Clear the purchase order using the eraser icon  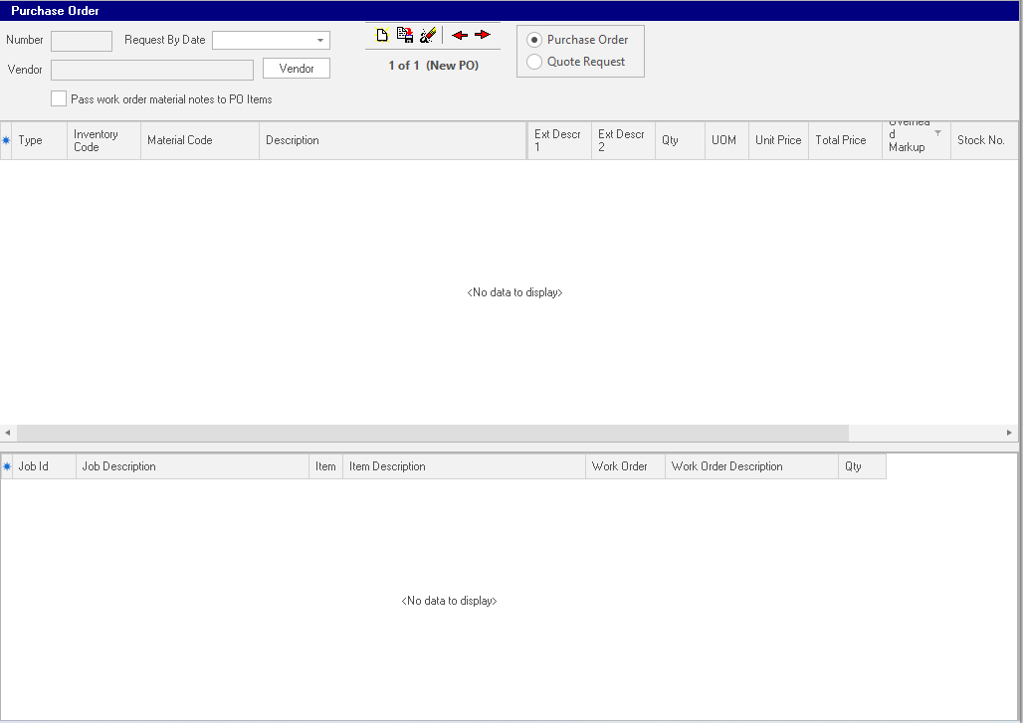tap(428, 34)
